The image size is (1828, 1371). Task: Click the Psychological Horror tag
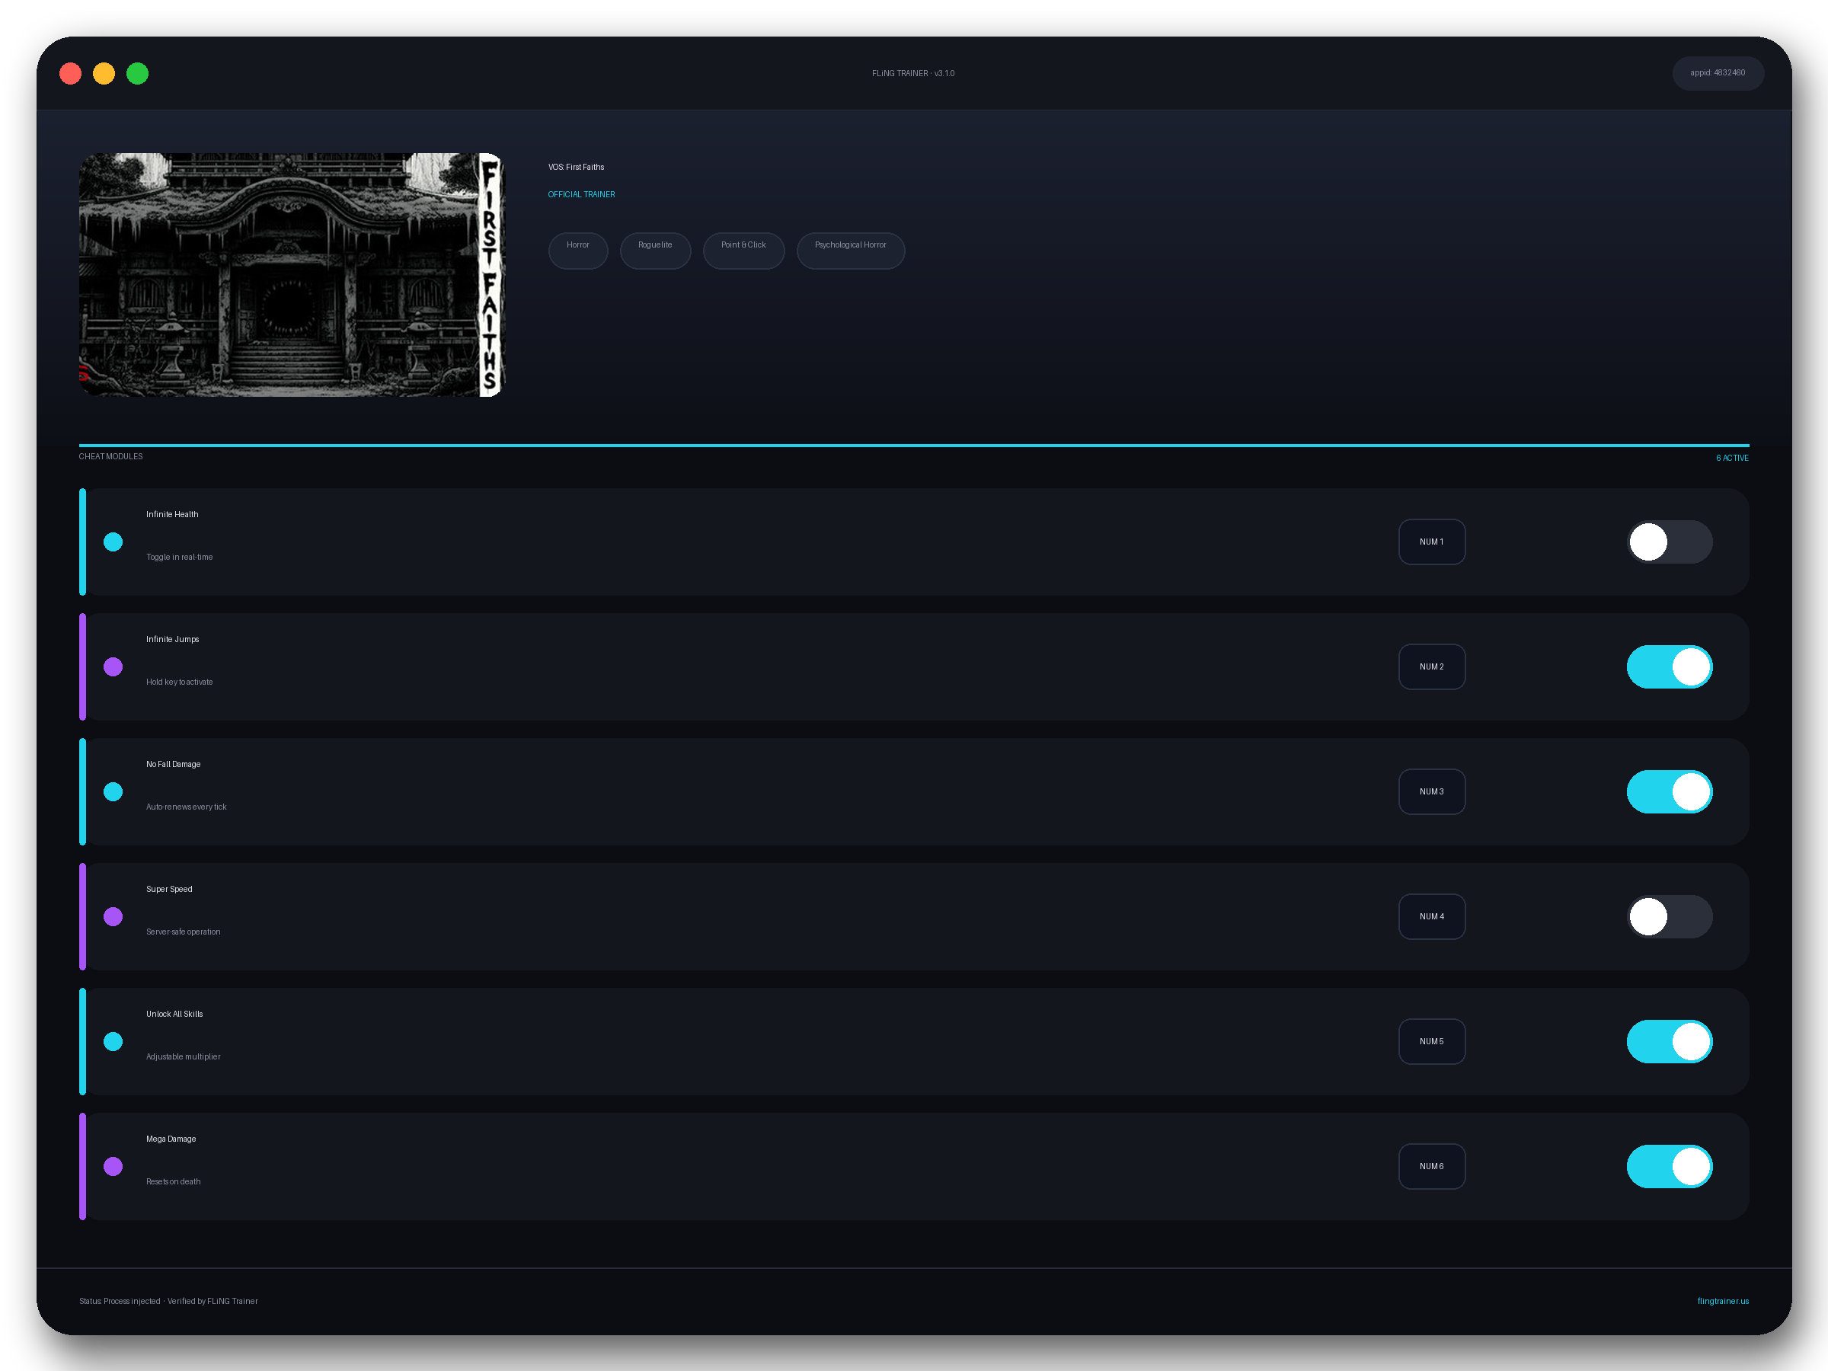point(850,251)
